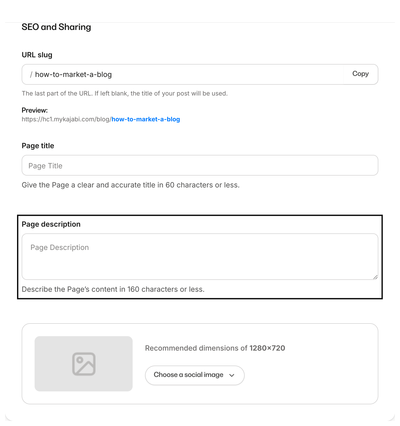Click the 'The last part of the URL' help text
The image size is (400, 426).
point(125,93)
